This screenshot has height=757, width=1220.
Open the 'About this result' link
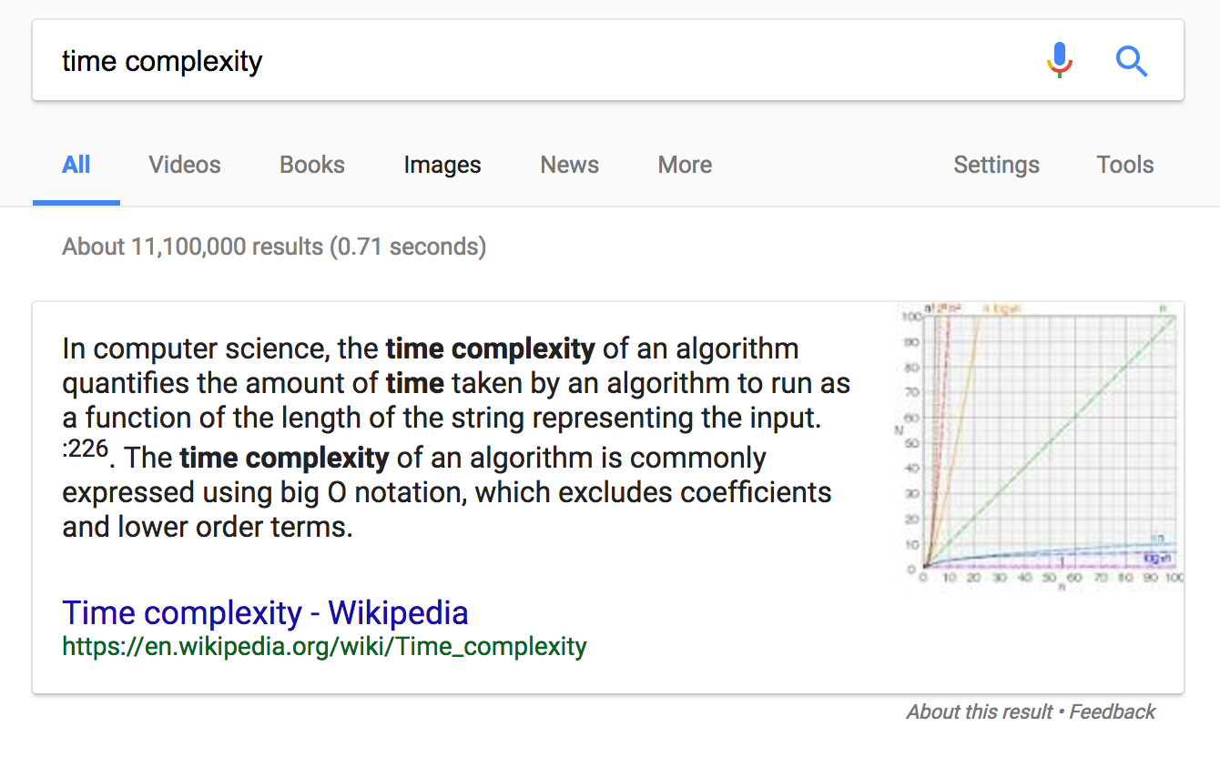point(980,712)
